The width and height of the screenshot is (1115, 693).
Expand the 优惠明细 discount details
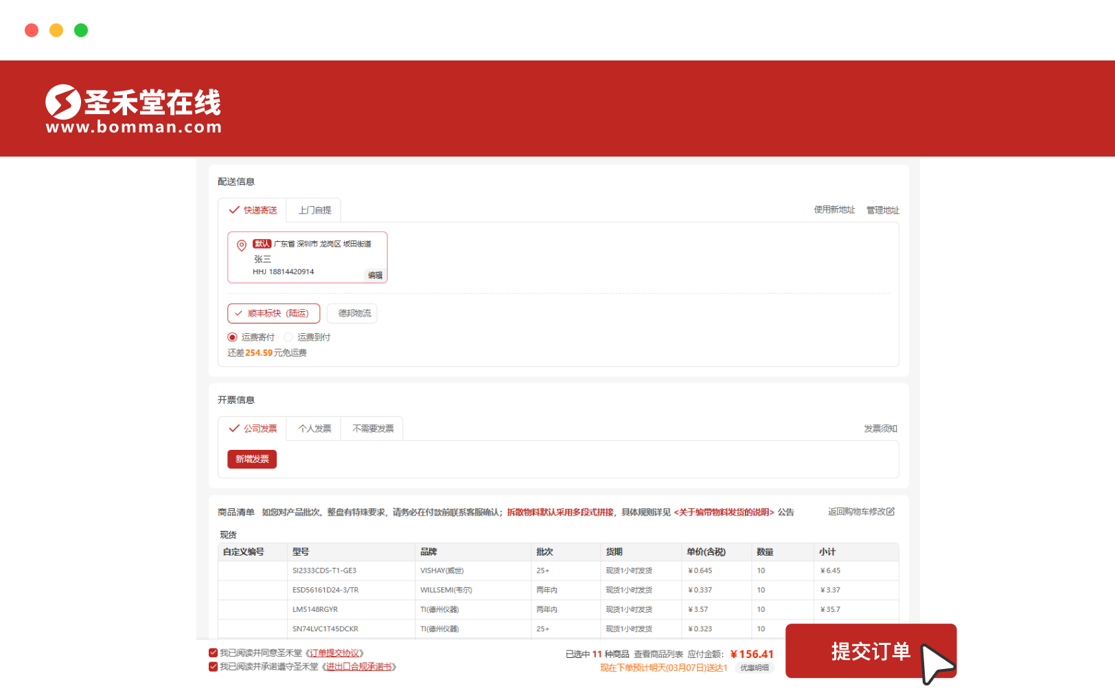754,668
